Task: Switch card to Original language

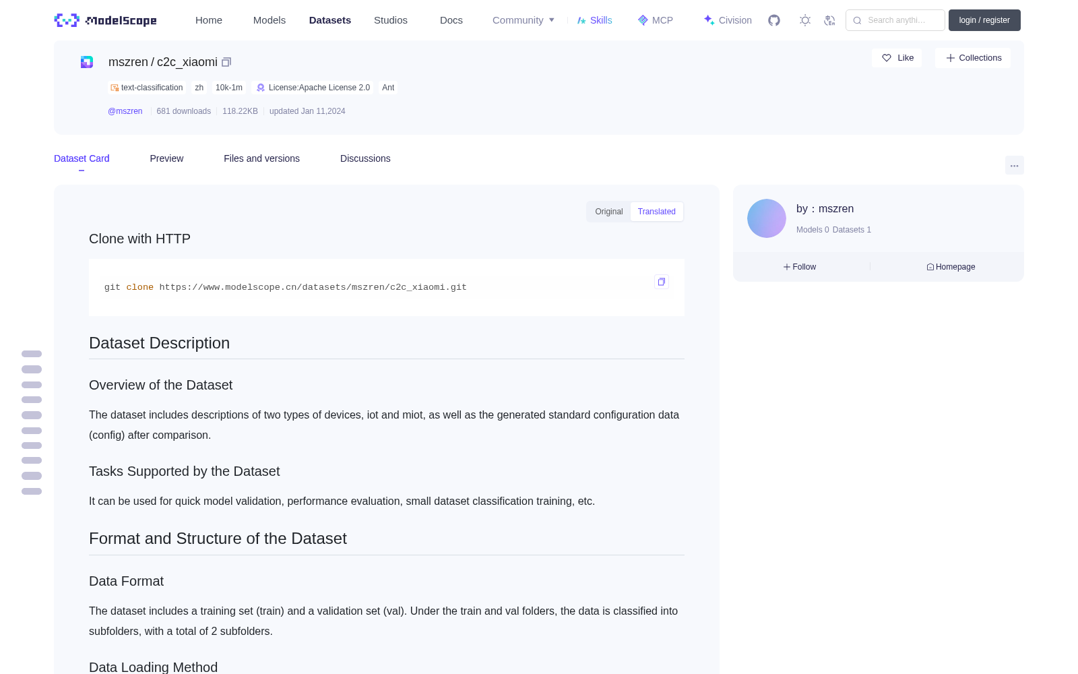Action: (609, 212)
